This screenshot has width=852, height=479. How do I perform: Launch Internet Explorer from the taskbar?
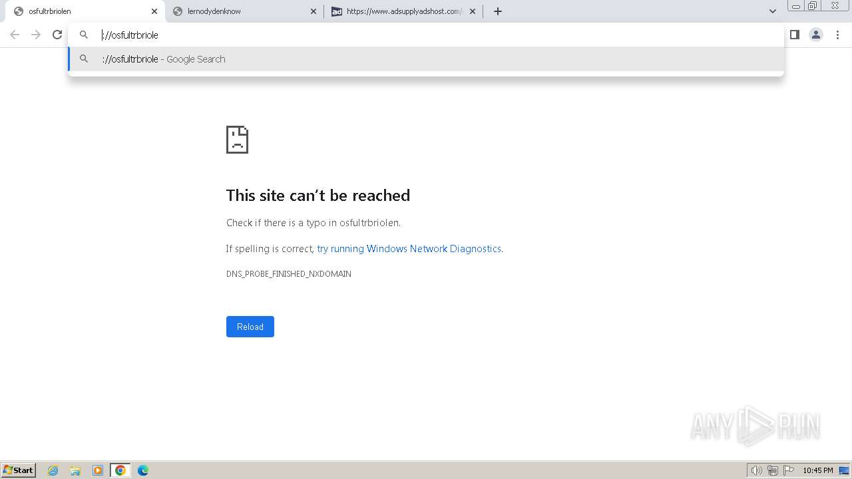coord(53,470)
